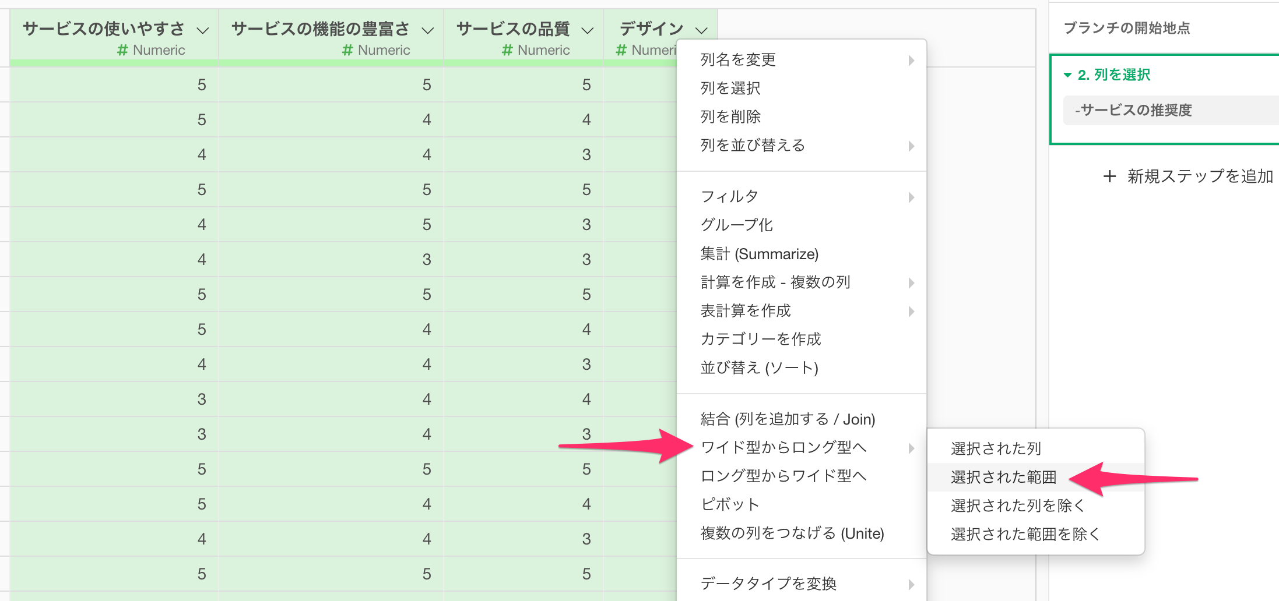Expand the 表計算を作成 submenu arrow
1279x601 pixels.
click(x=911, y=311)
